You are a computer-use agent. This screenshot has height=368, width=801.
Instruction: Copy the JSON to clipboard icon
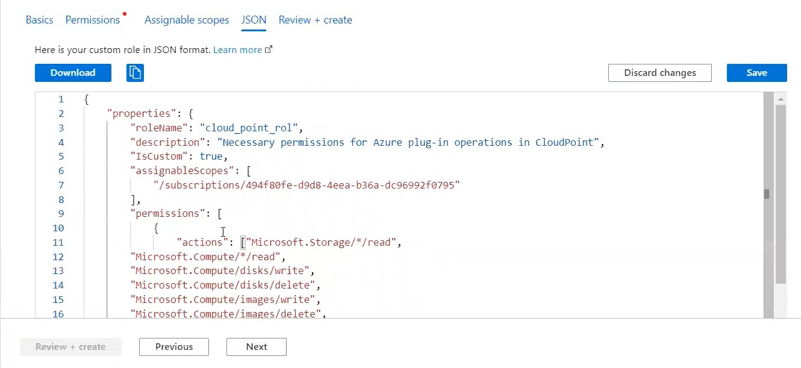pos(135,73)
